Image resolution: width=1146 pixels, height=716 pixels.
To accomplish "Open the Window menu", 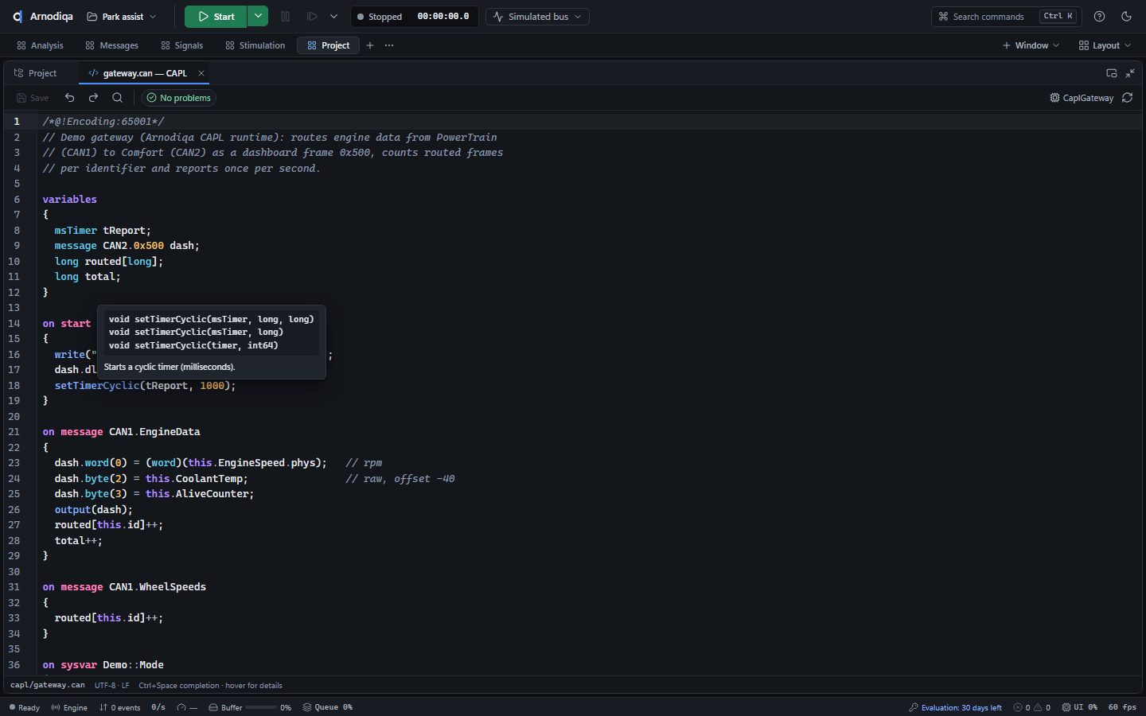I will click(x=1031, y=45).
